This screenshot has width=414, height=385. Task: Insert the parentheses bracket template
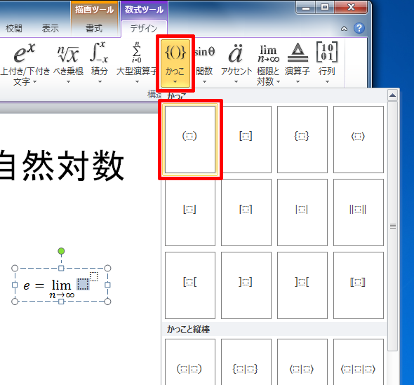pyautogui.click(x=190, y=140)
